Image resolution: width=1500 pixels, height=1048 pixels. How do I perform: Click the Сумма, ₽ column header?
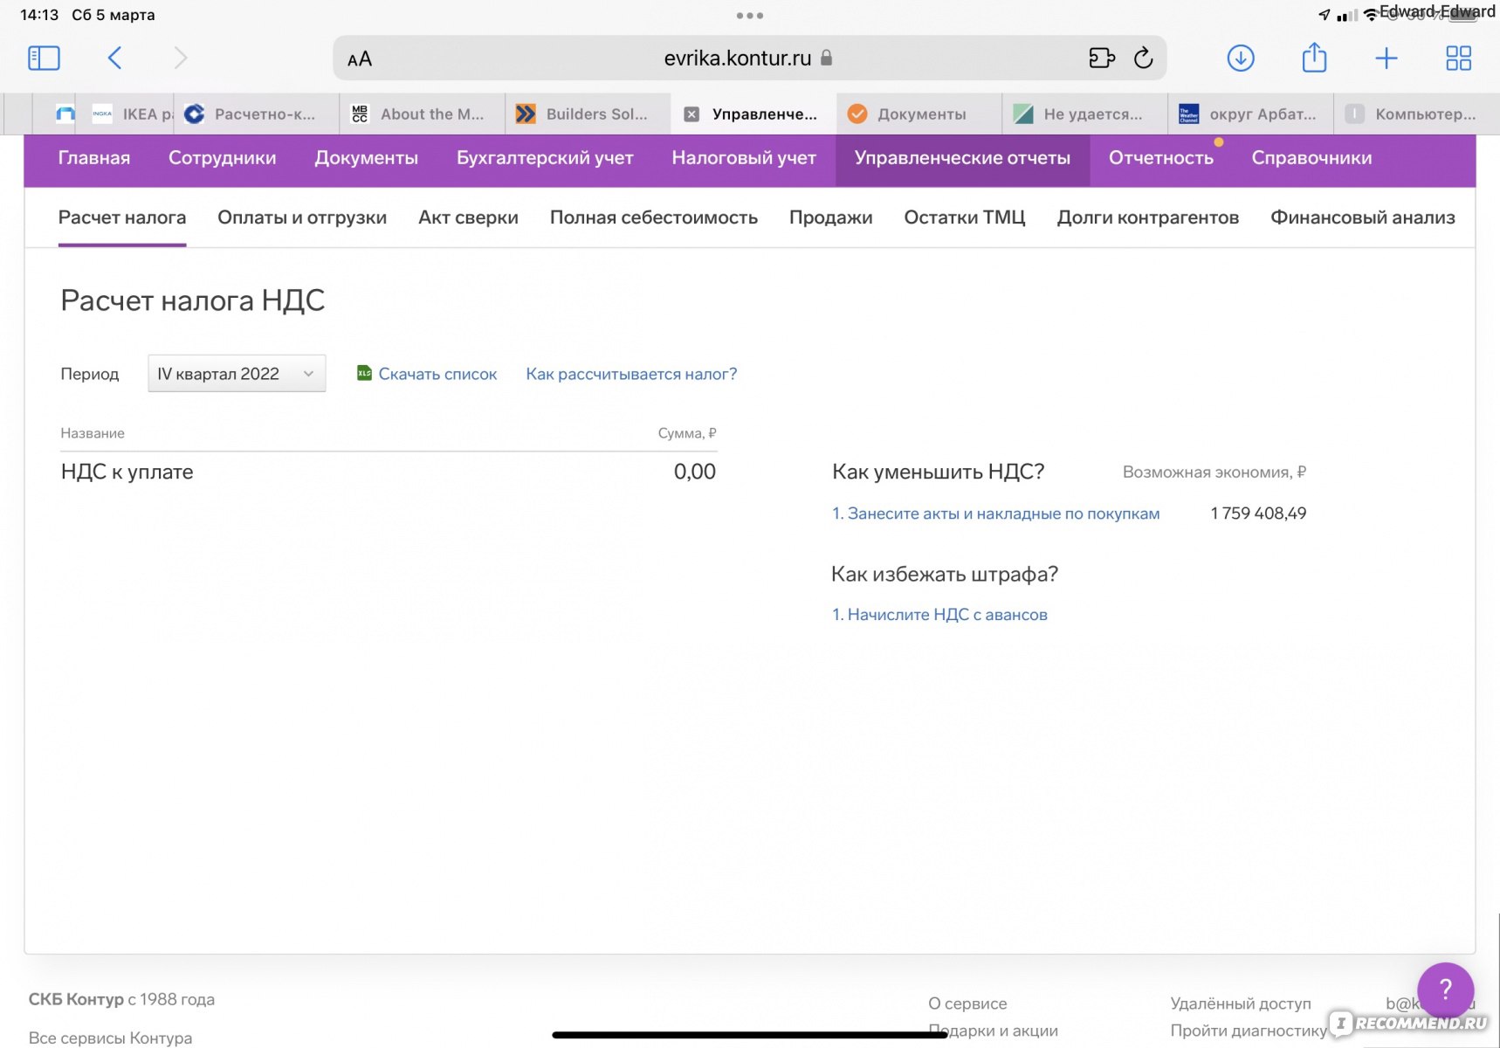[x=687, y=433]
